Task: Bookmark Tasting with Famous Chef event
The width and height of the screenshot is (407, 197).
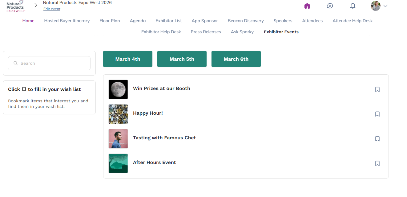Action: click(377, 139)
